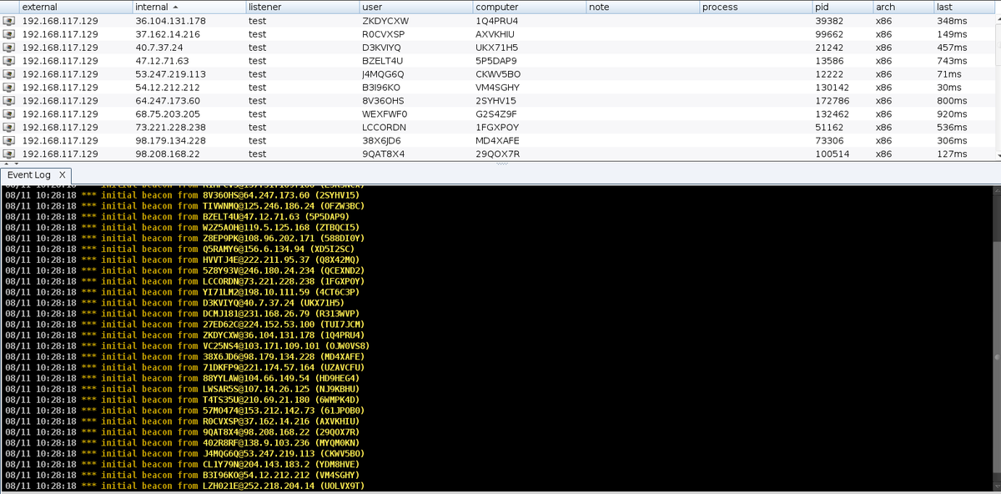Screen dimensions: 1001x494
Task: Select last check-in value 920ms
Action: pos(952,114)
